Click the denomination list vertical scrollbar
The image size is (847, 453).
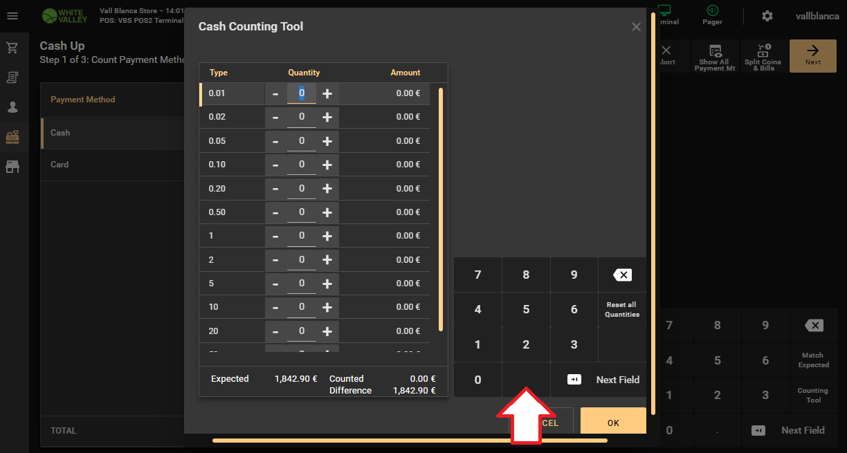pyautogui.click(x=441, y=207)
